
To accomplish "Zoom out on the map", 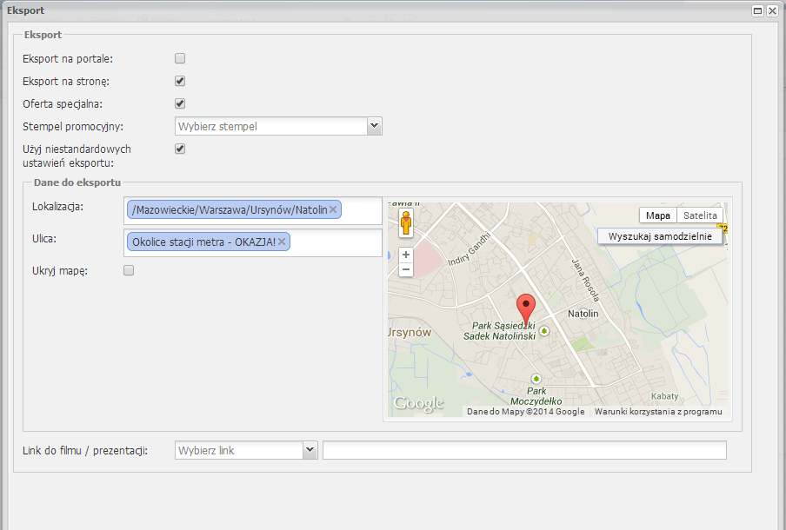I will 406,269.
